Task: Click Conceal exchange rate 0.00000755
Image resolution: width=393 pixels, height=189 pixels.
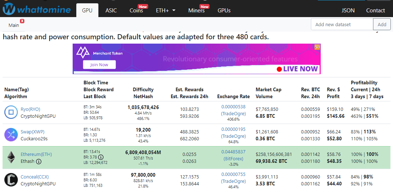Action: click(233, 174)
